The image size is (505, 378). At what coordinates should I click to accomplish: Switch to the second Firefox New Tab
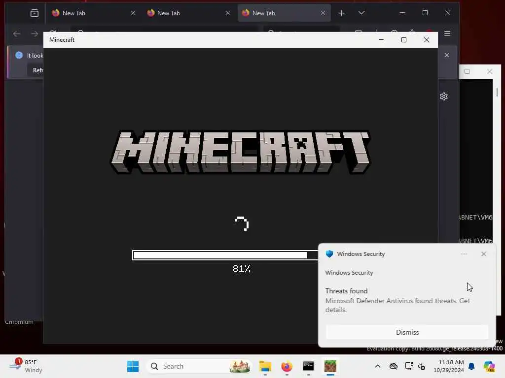coord(188,13)
